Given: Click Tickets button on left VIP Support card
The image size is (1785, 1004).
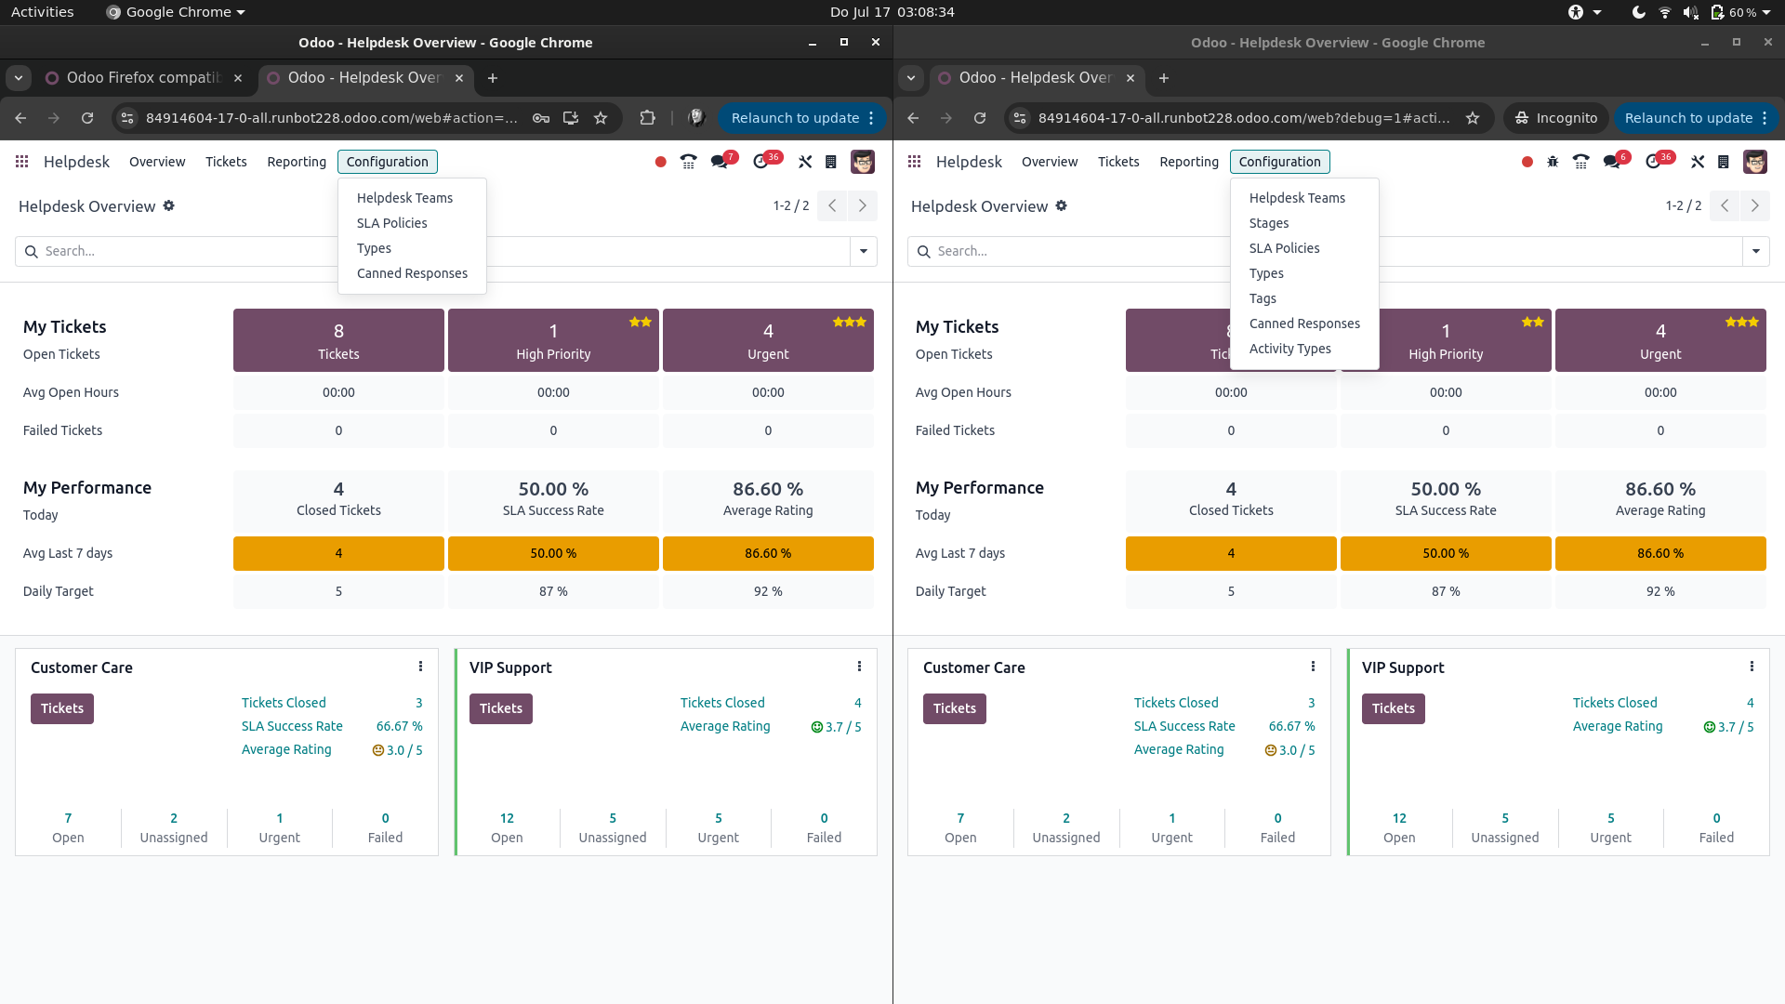Looking at the screenshot, I should pos(501,708).
